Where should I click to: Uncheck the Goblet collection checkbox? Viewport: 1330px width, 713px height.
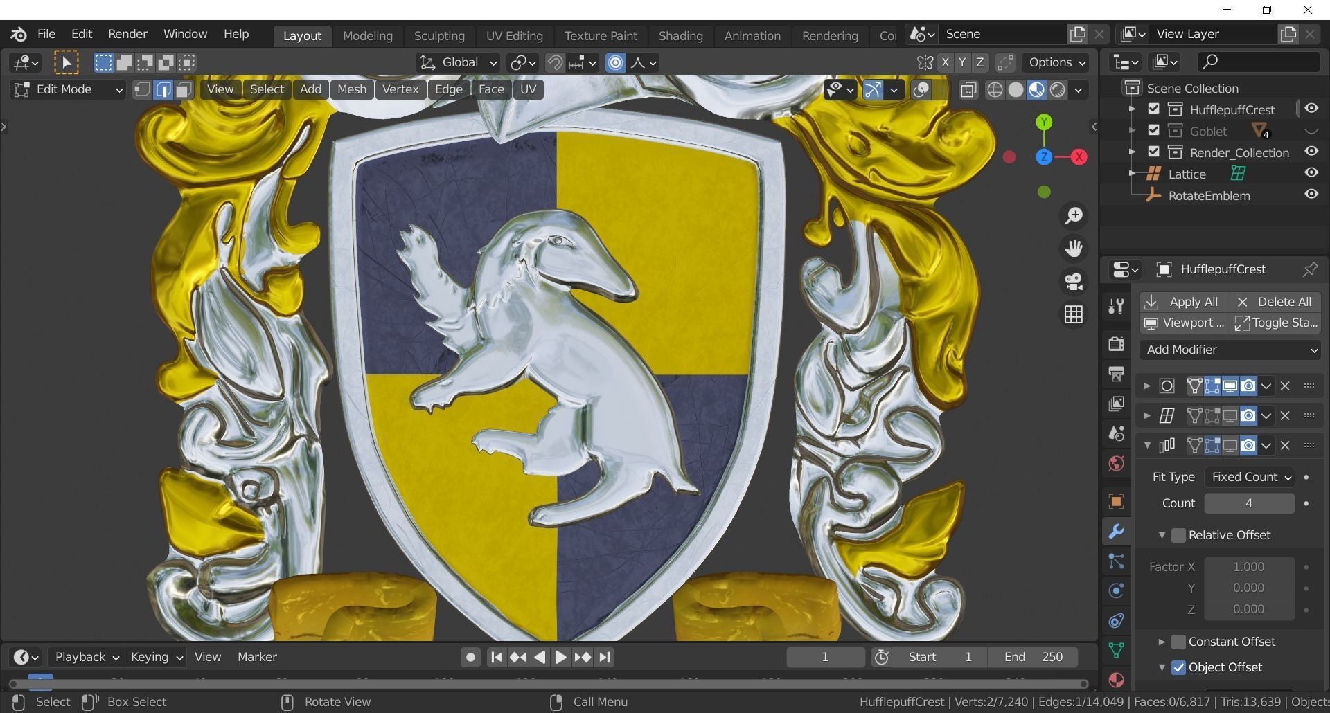coord(1153,130)
